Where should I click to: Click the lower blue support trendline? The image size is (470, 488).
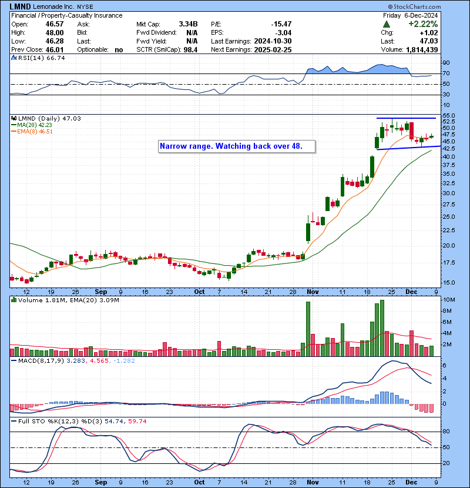[409, 148]
